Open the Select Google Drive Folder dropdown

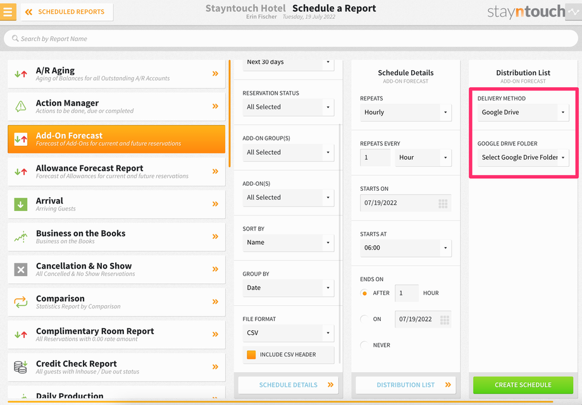(x=523, y=157)
